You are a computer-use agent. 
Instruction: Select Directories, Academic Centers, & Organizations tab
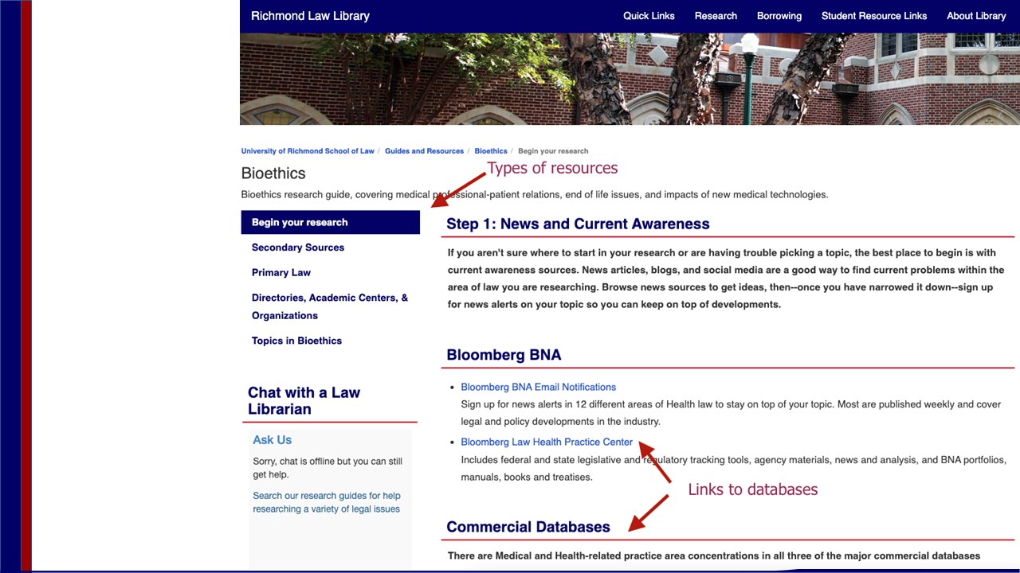tap(330, 306)
